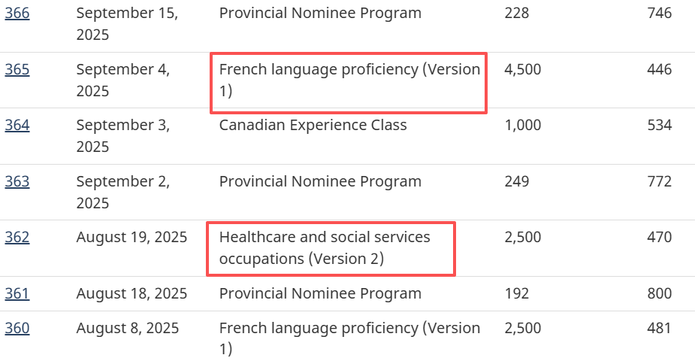The height and width of the screenshot is (364, 695).
Task: Click the 364 round link
Action: pos(17,126)
